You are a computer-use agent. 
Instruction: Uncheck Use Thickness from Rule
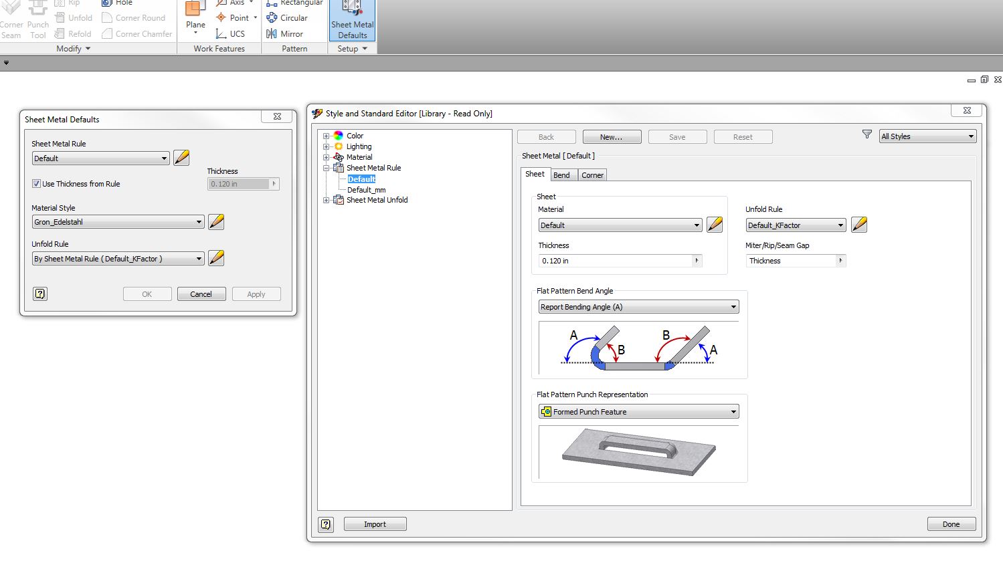36,184
